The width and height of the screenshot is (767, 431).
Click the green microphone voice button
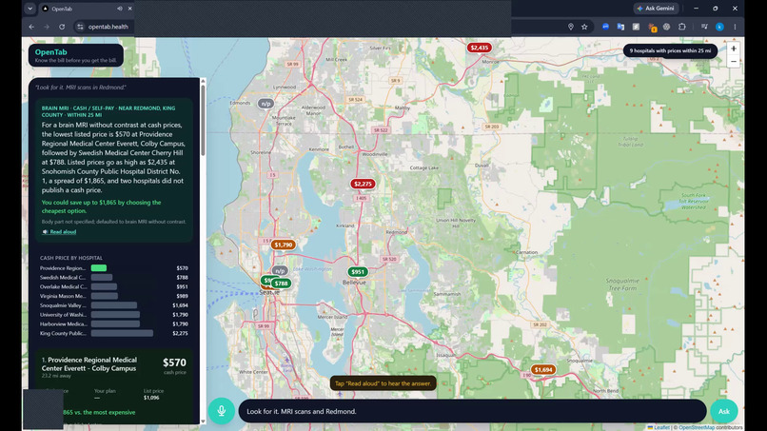tap(221, 411)
